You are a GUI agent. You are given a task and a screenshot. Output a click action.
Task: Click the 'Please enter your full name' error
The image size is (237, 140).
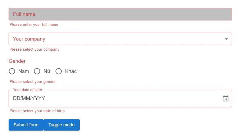point(34,25)
